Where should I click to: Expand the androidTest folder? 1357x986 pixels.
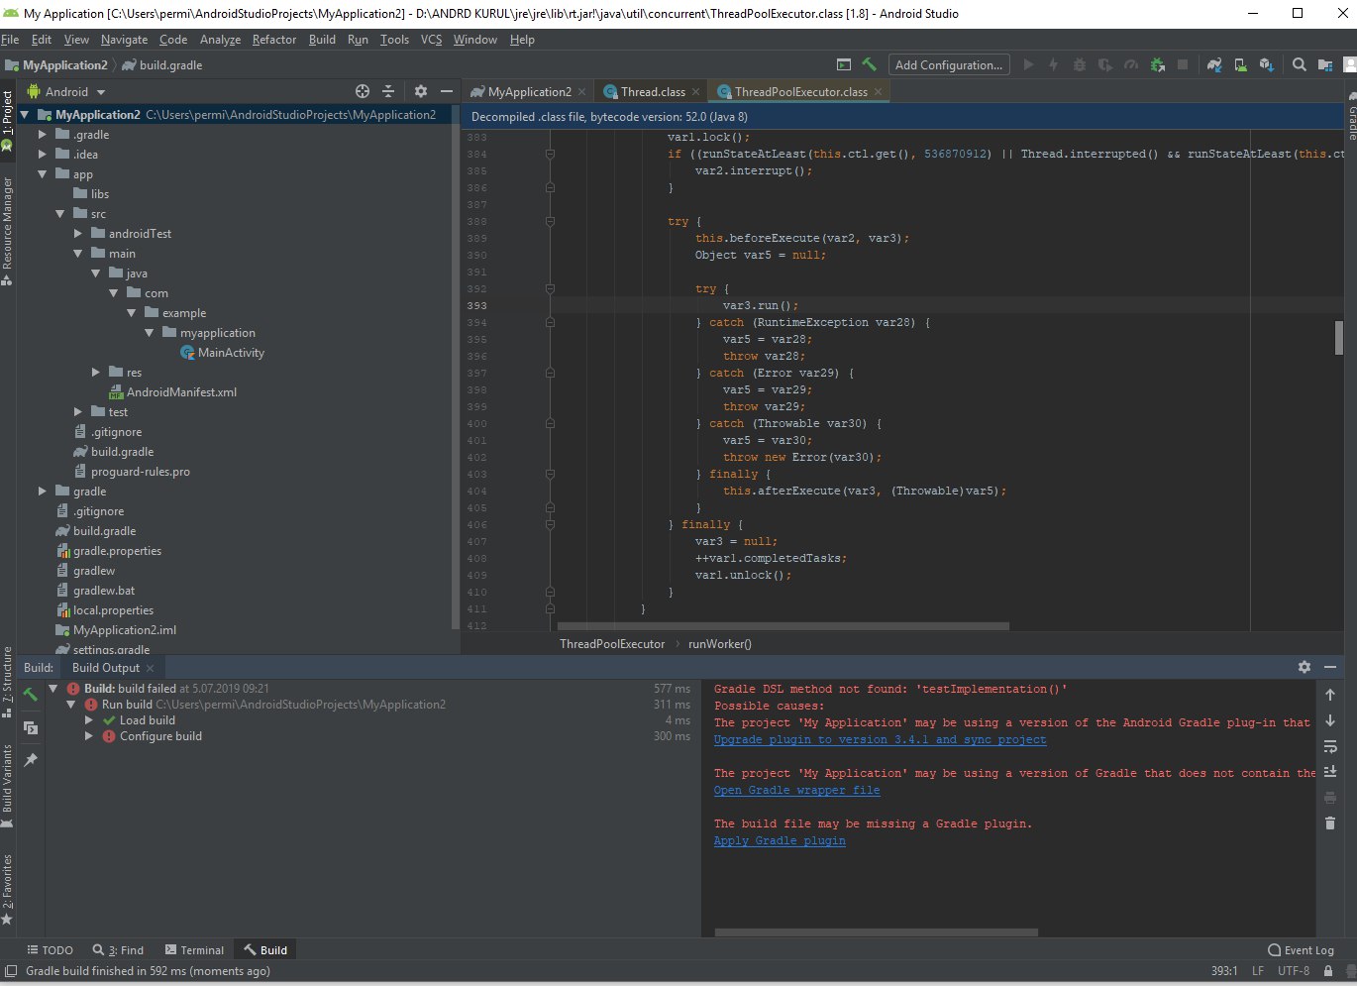[x=77, y=234]
